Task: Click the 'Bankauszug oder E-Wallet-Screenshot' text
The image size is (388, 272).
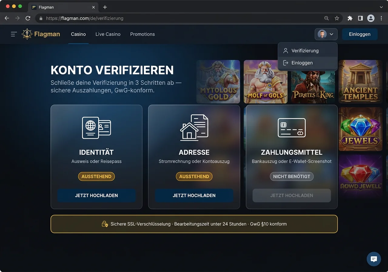Action: [292, 161]
